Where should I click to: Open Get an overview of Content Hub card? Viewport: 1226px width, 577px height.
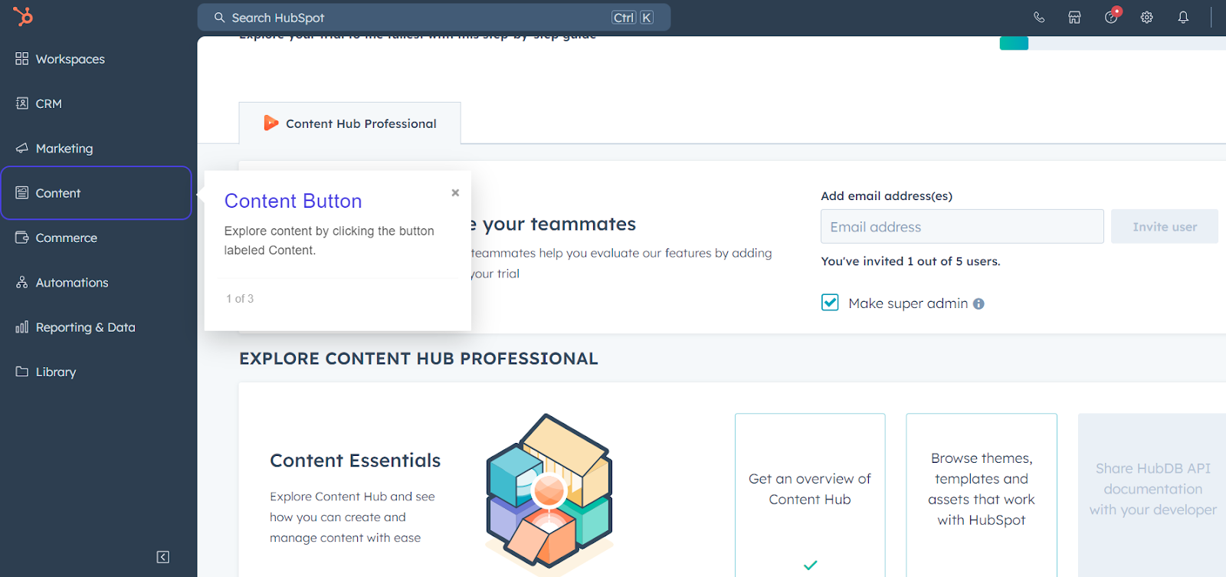[810, 495]
